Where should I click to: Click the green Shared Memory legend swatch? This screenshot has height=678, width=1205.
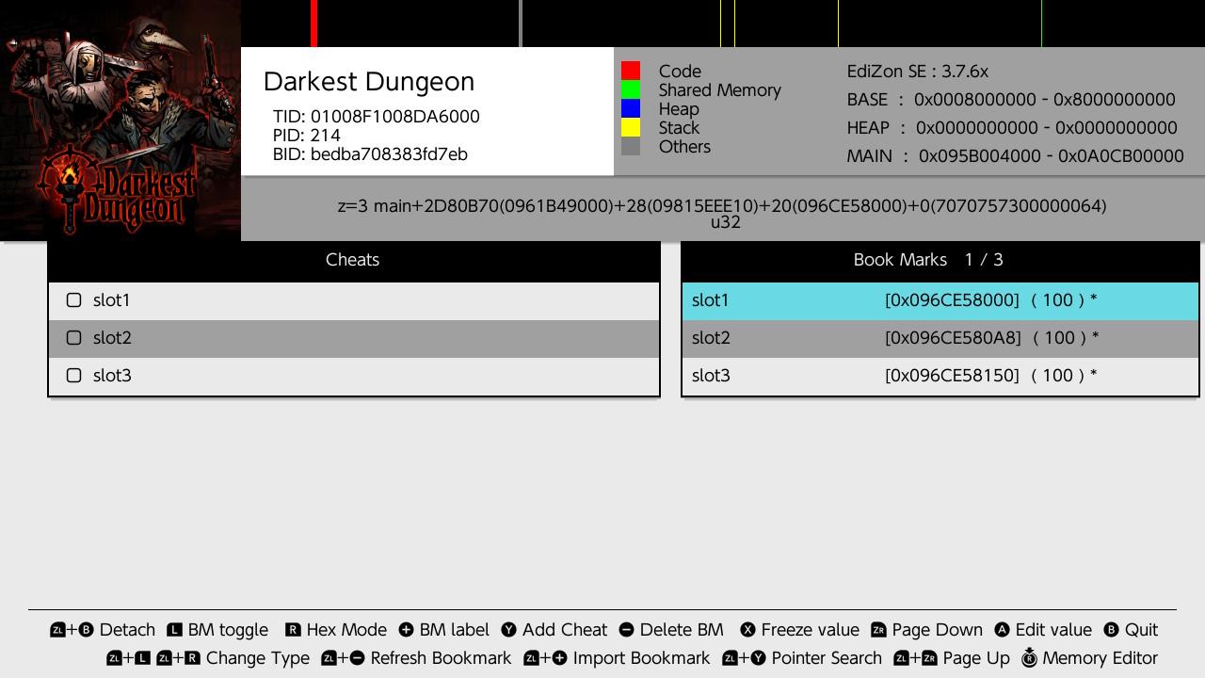(631, 89)
